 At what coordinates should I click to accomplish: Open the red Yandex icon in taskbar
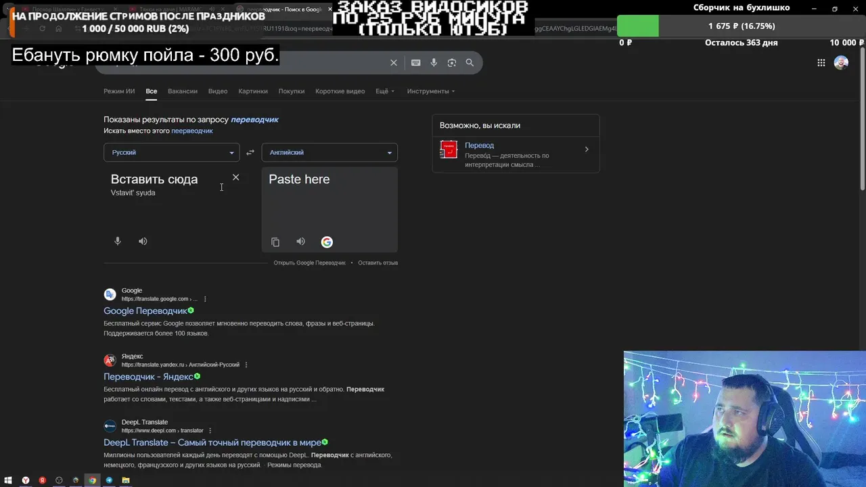tap(43, 480)
